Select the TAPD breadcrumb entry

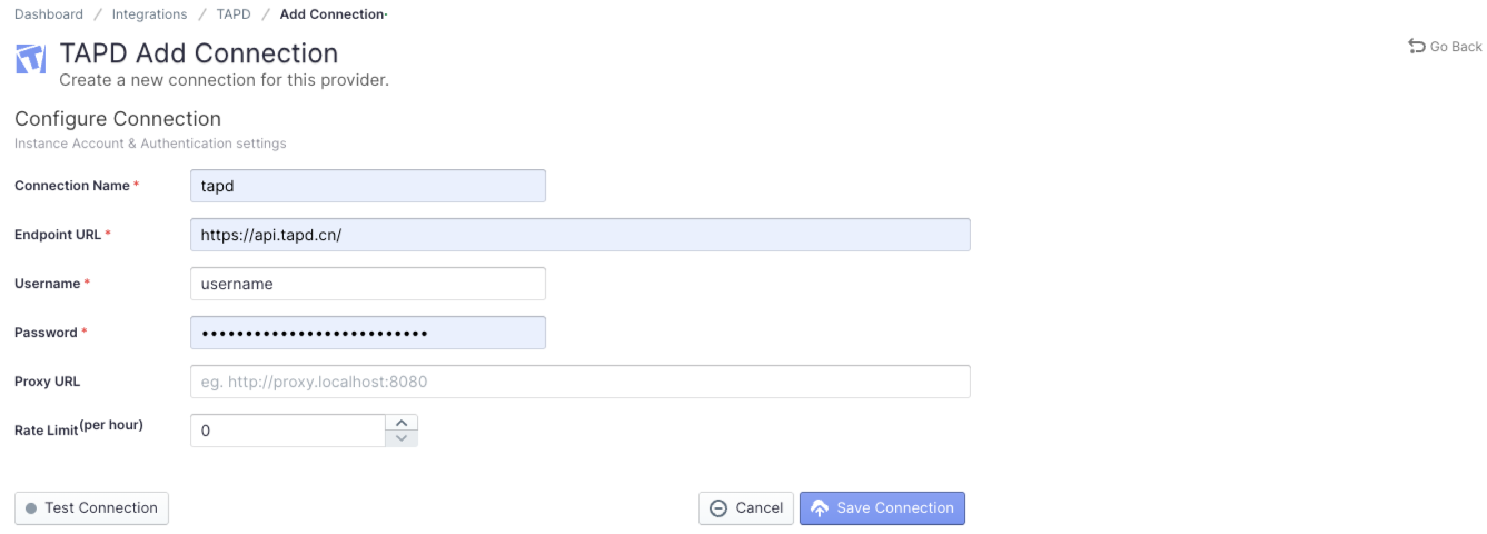click(x=233, y=14)
